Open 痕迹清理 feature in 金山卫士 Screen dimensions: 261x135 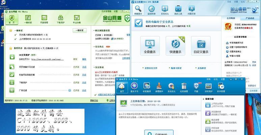point(221,121)
